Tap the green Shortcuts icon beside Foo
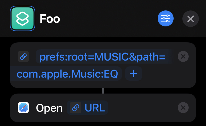206x126 pixels. point(23,18)
